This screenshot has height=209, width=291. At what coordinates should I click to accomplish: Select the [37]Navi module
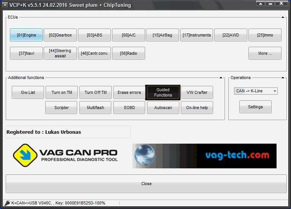click(26, 53)
